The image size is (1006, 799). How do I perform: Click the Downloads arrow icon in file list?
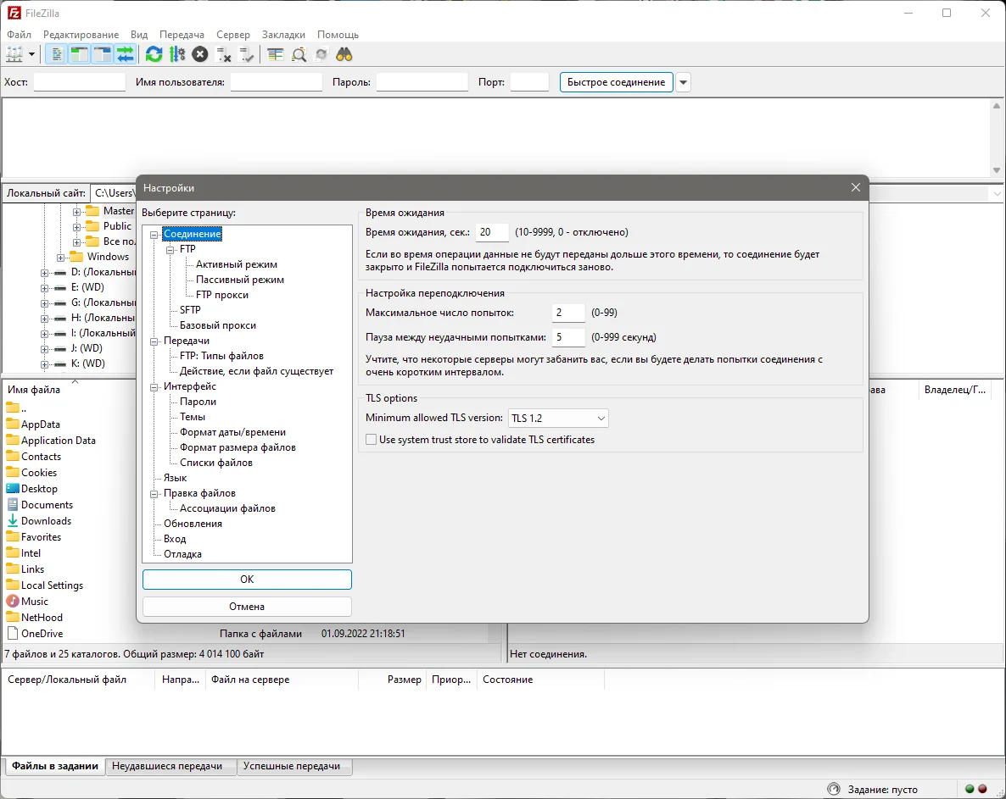pyautogui.click(x=12, y=520)
